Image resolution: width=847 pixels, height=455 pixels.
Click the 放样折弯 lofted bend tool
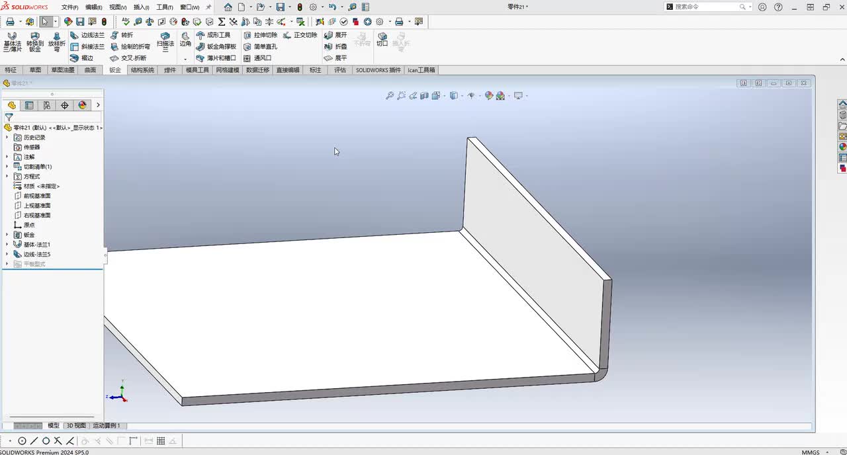coord(57,42)
